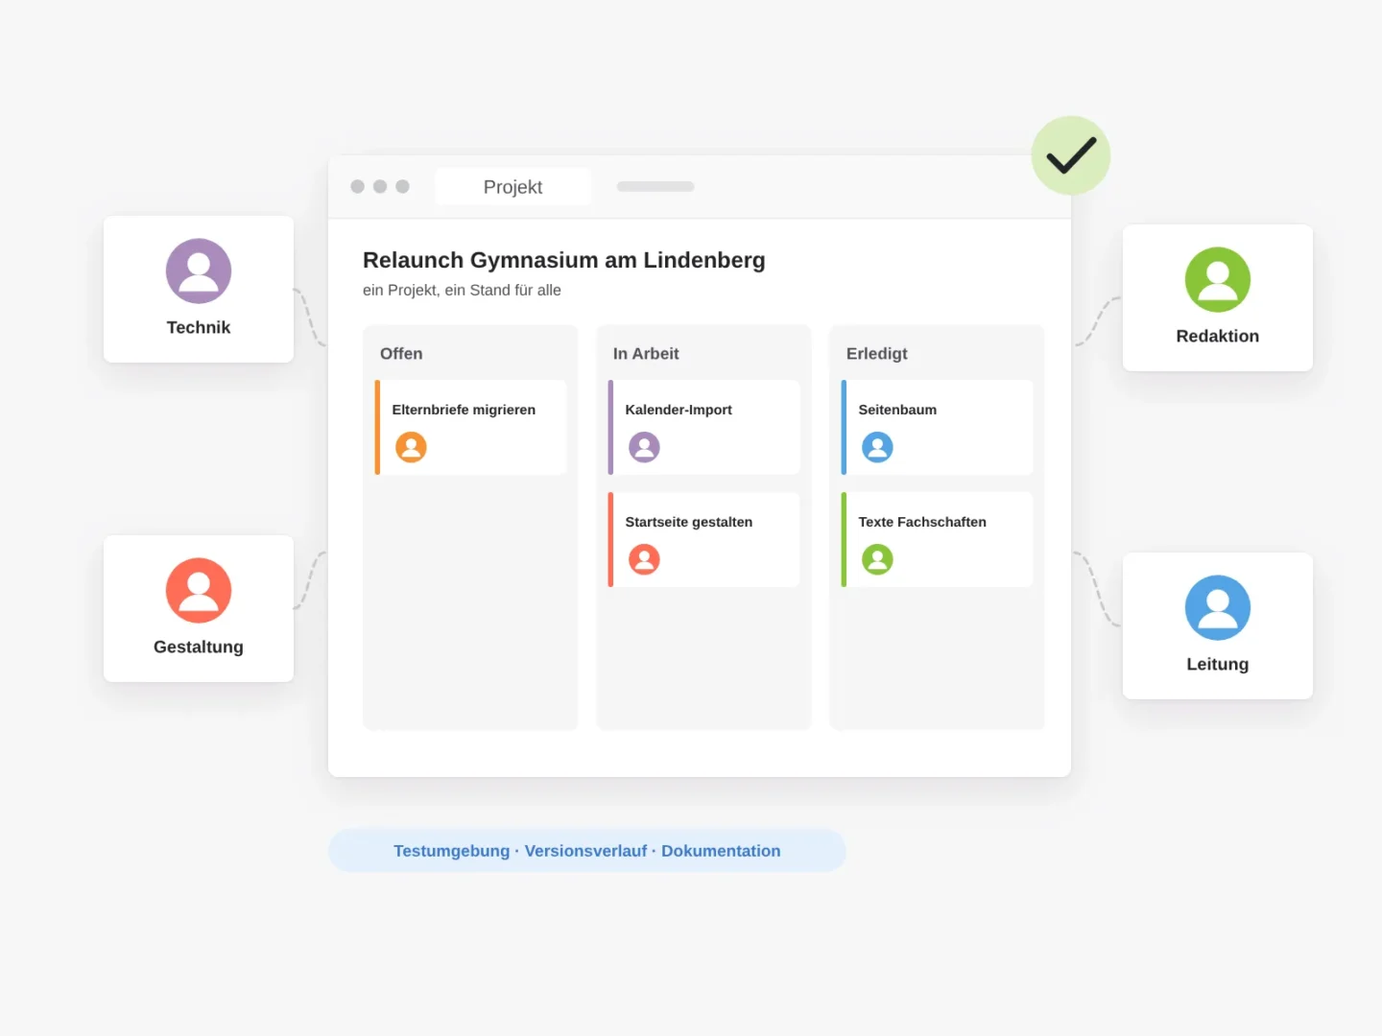Click the Leitung label
This screenshot has width=1382, height=1036.
(x=1218, y=664)
